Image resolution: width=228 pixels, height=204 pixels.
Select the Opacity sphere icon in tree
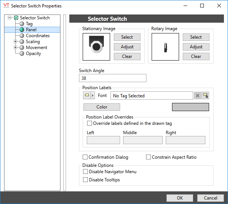tap(22, 54)
